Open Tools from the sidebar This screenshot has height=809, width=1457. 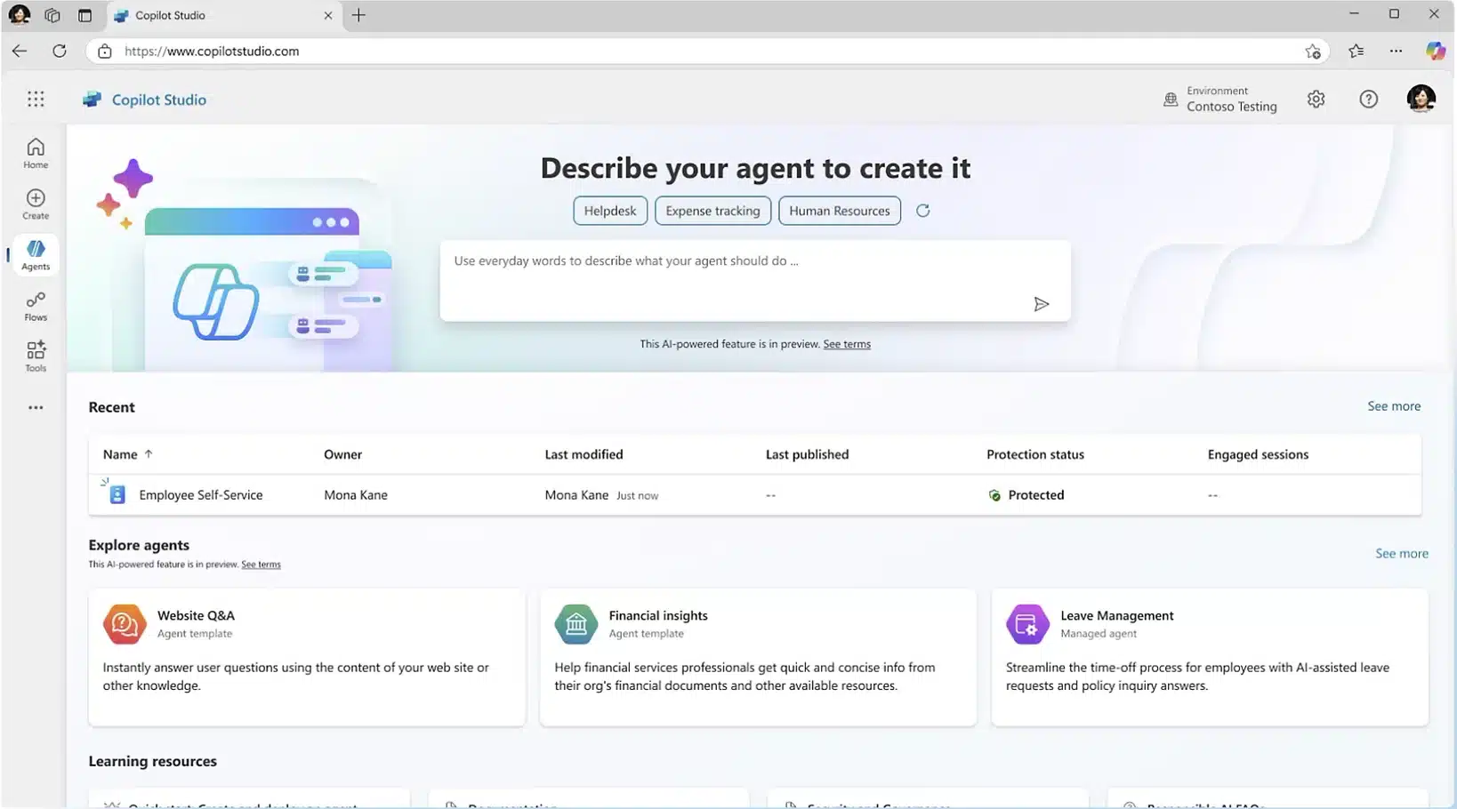(x=36, y=356)
